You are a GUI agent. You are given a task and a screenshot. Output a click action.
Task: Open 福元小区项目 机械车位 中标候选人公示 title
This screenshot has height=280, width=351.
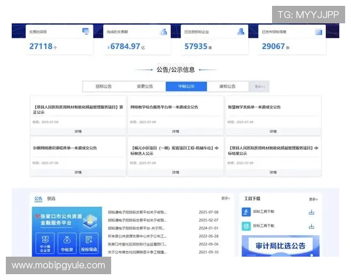point(174,150)
